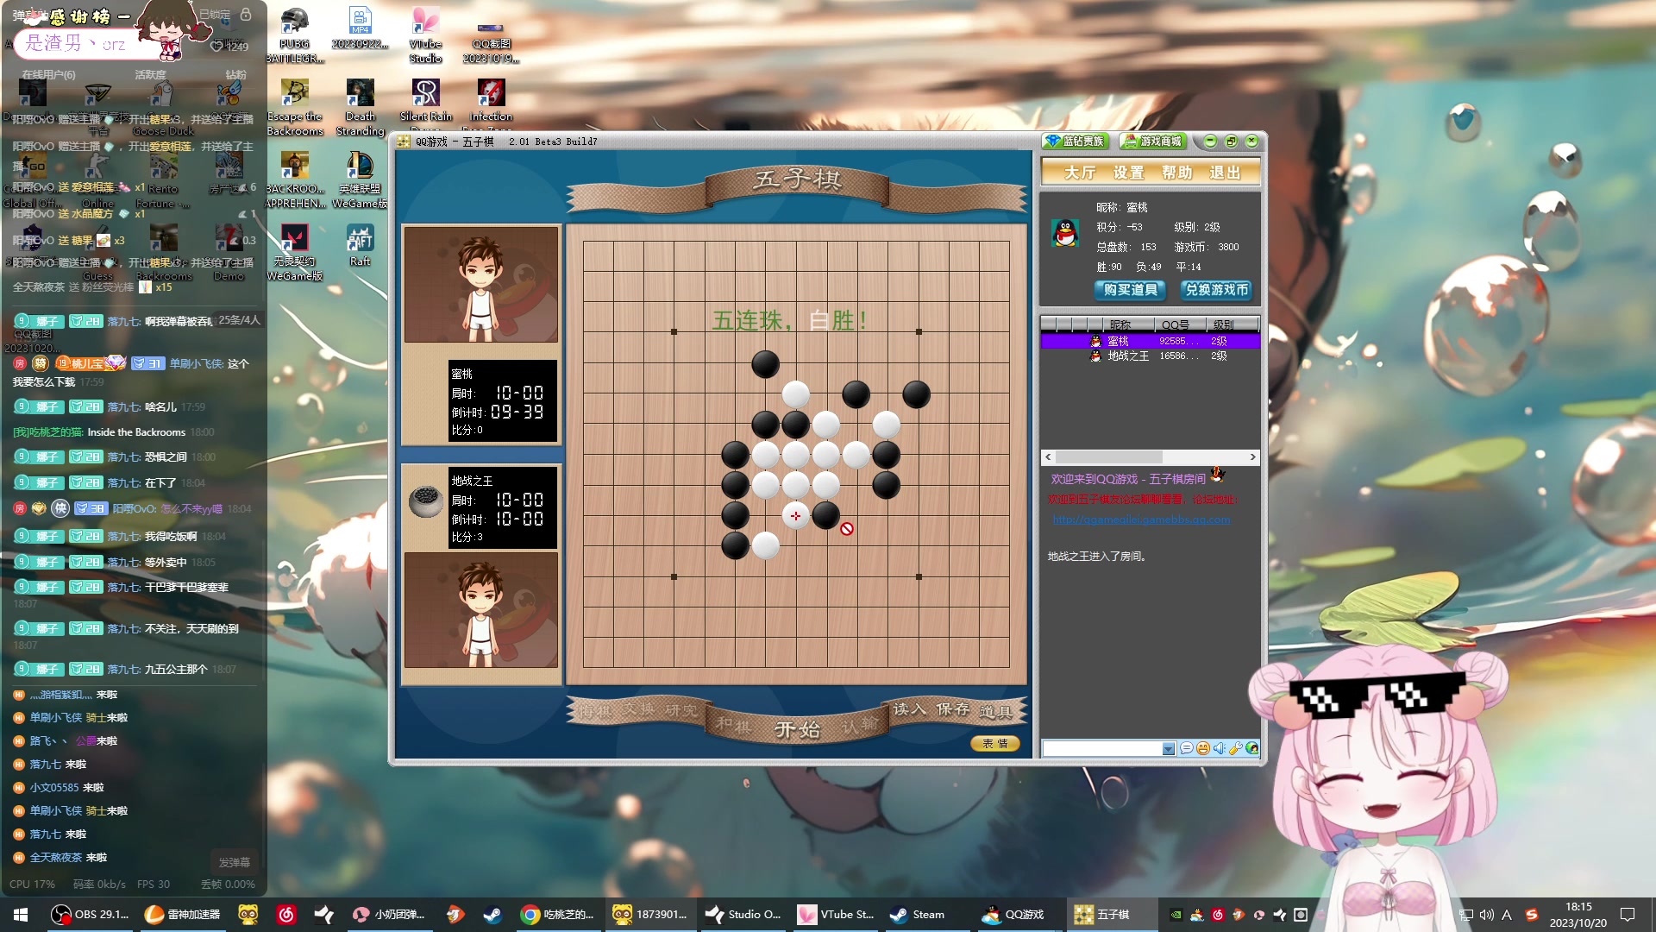Click 退出 to exit the room
Image resolution: width=1656 pixels, height=932 pixels.
pyautogui.click(x=1225, y=173)
